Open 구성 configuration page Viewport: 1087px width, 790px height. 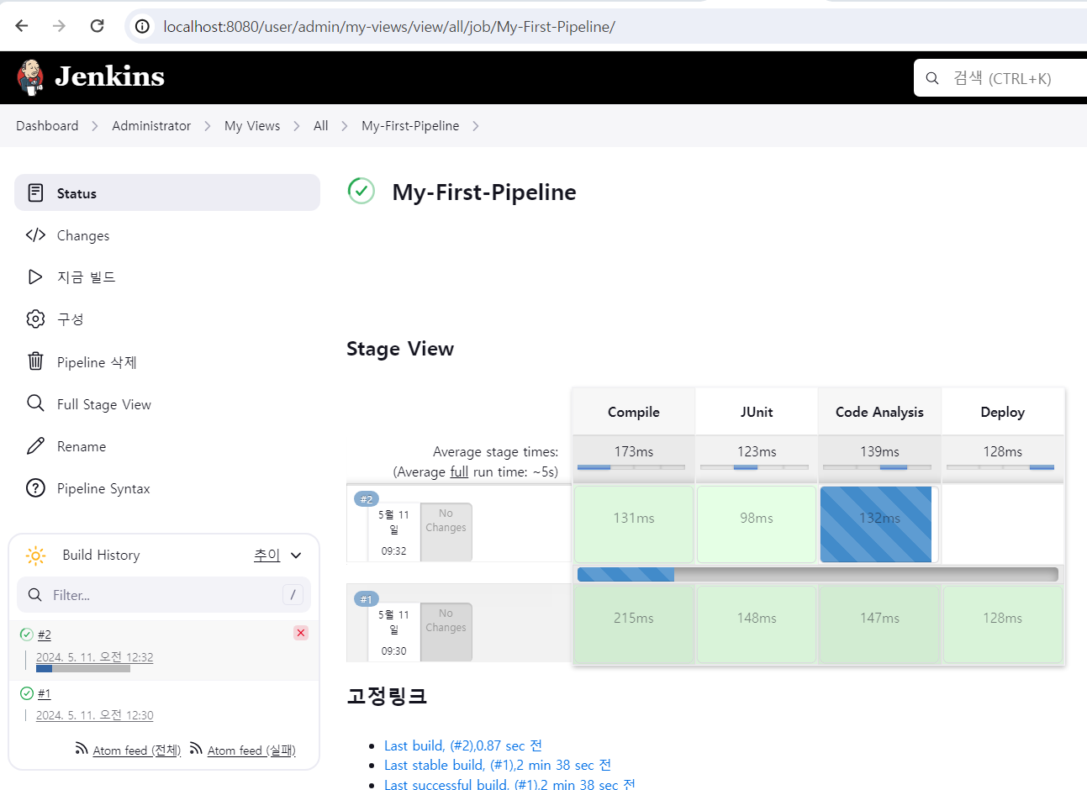click(x=167, y=319)
